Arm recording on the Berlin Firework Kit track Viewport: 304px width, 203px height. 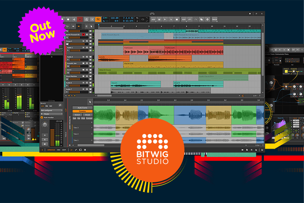[x=83, y=35]
